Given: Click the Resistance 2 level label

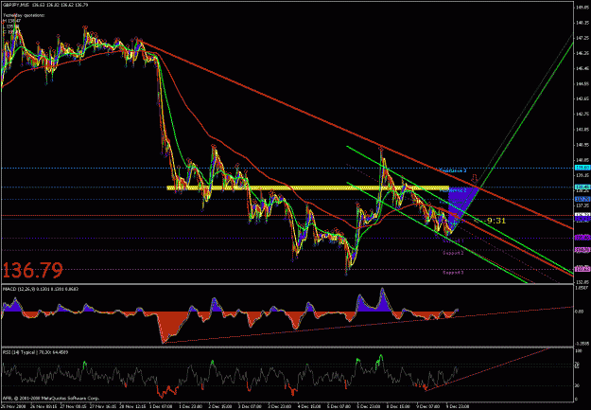Looking at the screenshot, I should (454, 190).
